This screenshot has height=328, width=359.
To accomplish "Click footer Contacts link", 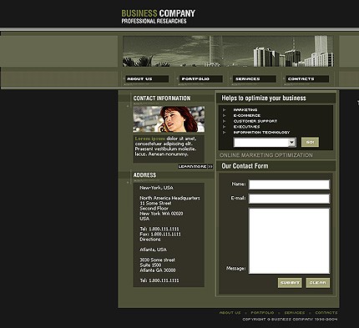I will 326,313.
